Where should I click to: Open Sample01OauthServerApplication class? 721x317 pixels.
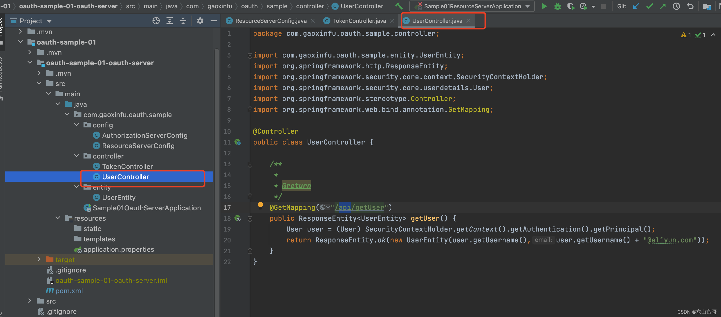click(x=147, y=208)
